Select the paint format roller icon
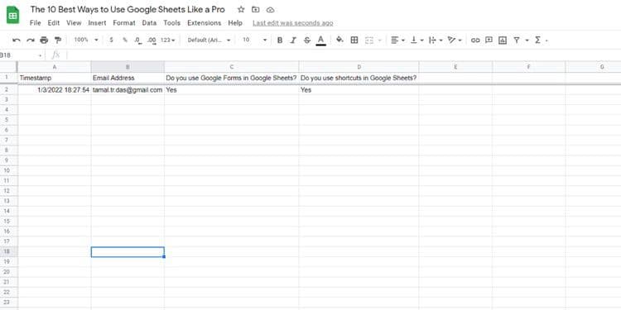The height and width of the screenshot is (310, 621). [x=58, y=40]
